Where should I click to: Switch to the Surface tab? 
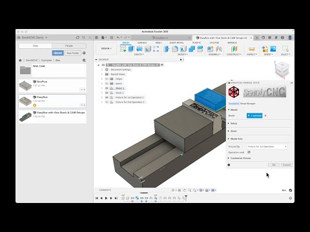pyautogui.click(x=142, y=43)
